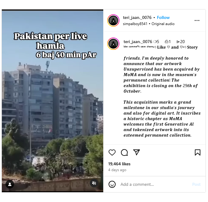Like the post with the heart icon
208x202 pixels.
click(112, 152)
